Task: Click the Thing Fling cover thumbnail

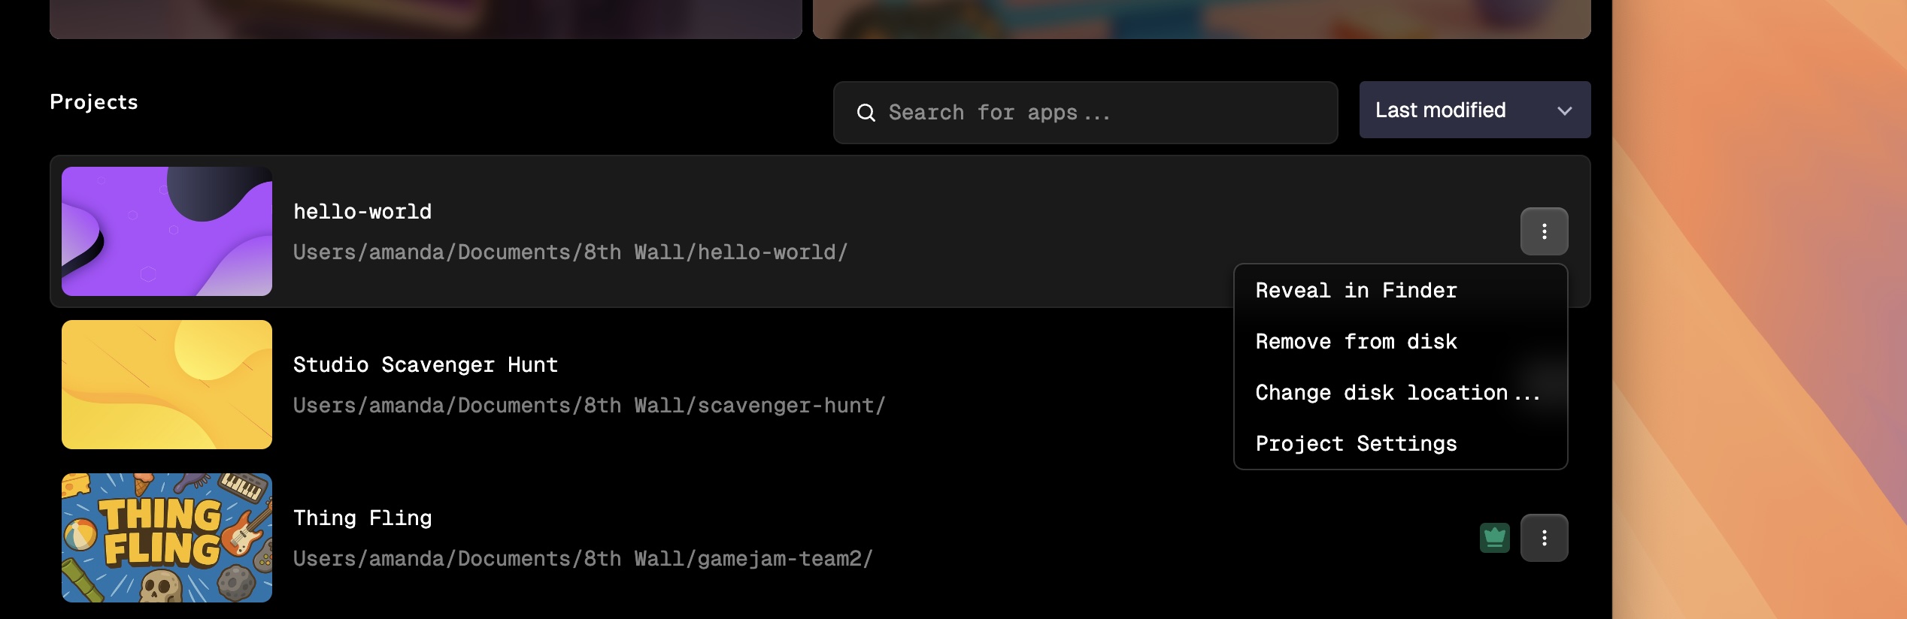Action: [x=167, y=538]
